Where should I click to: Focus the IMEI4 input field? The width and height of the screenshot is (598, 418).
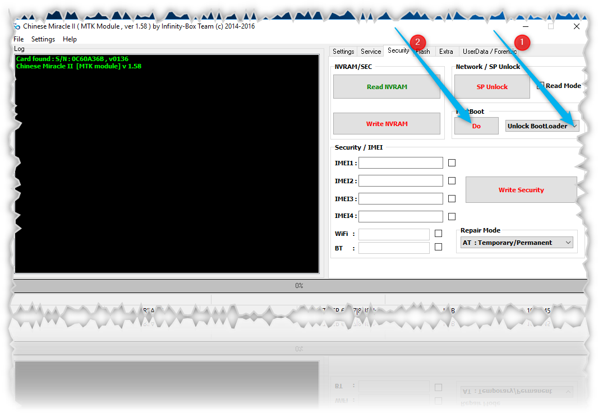401,216
